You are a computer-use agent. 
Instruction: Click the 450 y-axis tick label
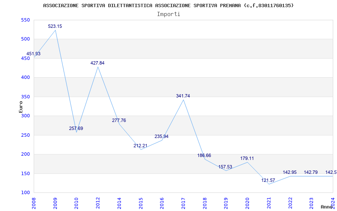[25, 58]
